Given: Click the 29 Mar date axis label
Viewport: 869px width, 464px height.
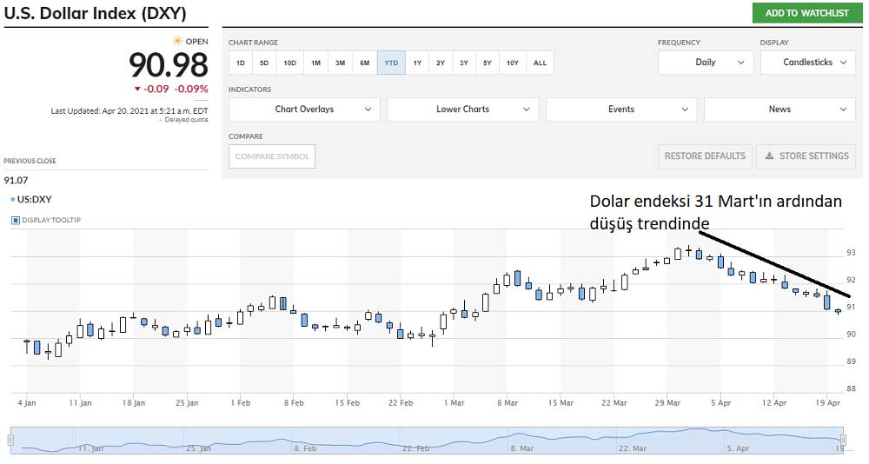Looking at the screenshot, I should point(667,403).
